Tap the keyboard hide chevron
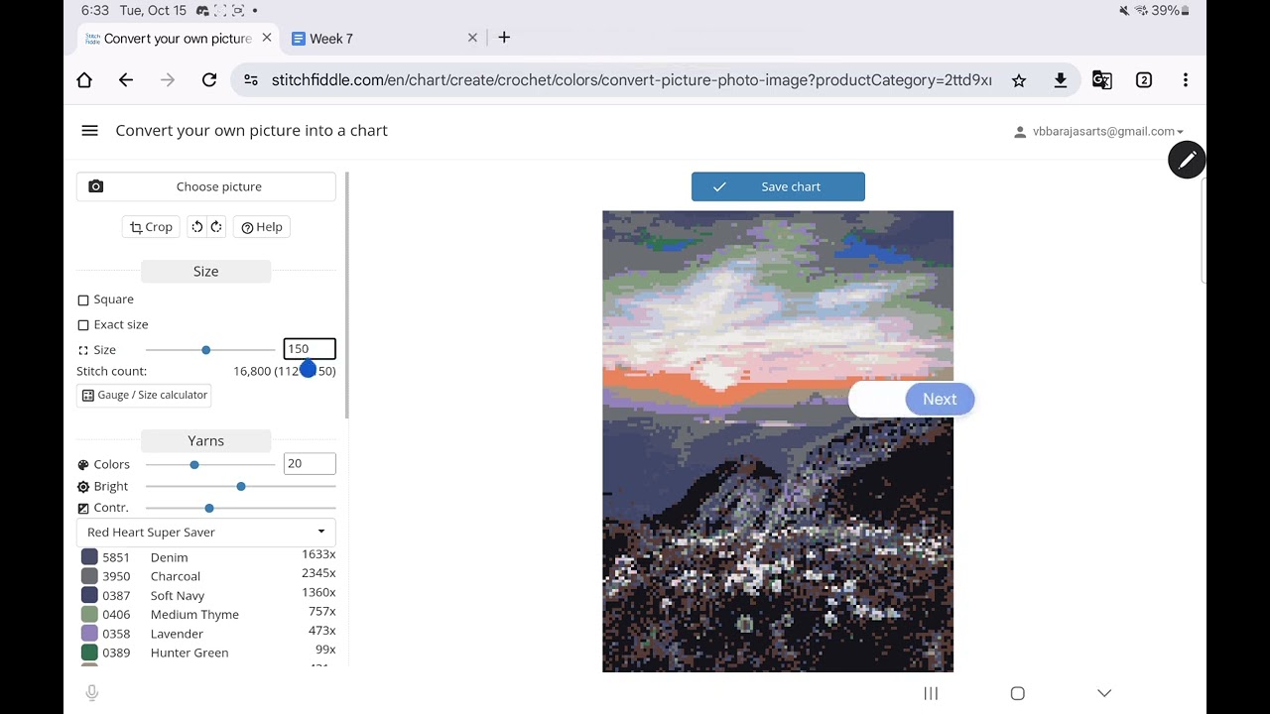Screen dimensions: 1270x714 tap(1104, 693)
